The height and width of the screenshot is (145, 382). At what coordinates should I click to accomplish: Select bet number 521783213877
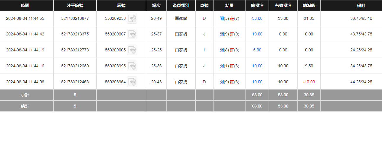[75, 18]
